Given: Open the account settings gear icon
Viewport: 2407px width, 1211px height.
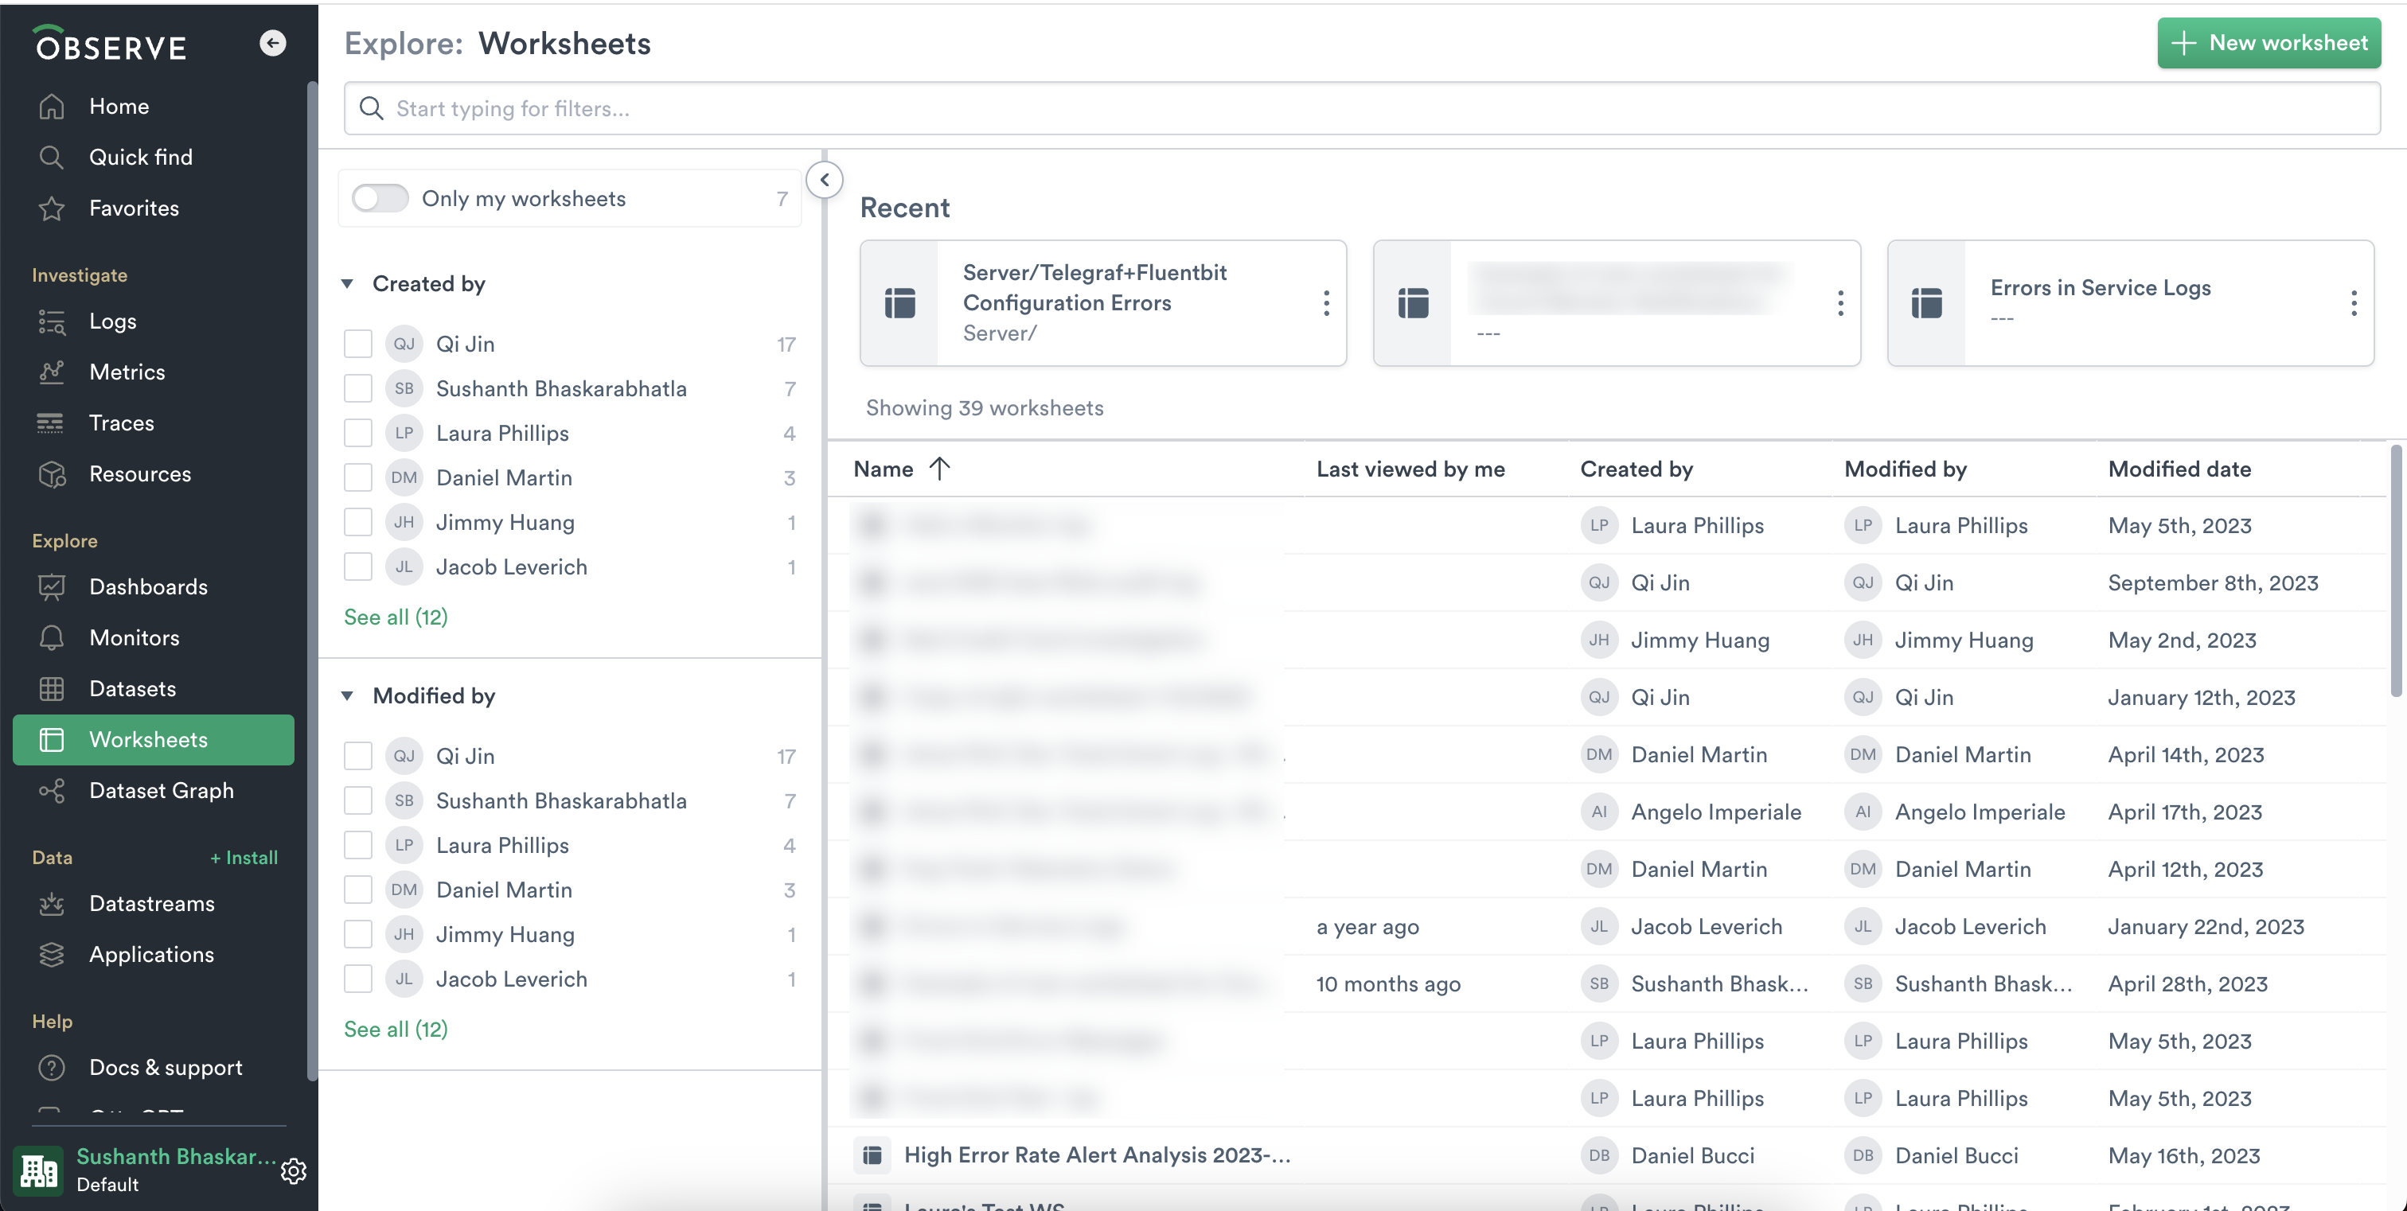Looking at the screenshot, I should [x=294, y=1171].
